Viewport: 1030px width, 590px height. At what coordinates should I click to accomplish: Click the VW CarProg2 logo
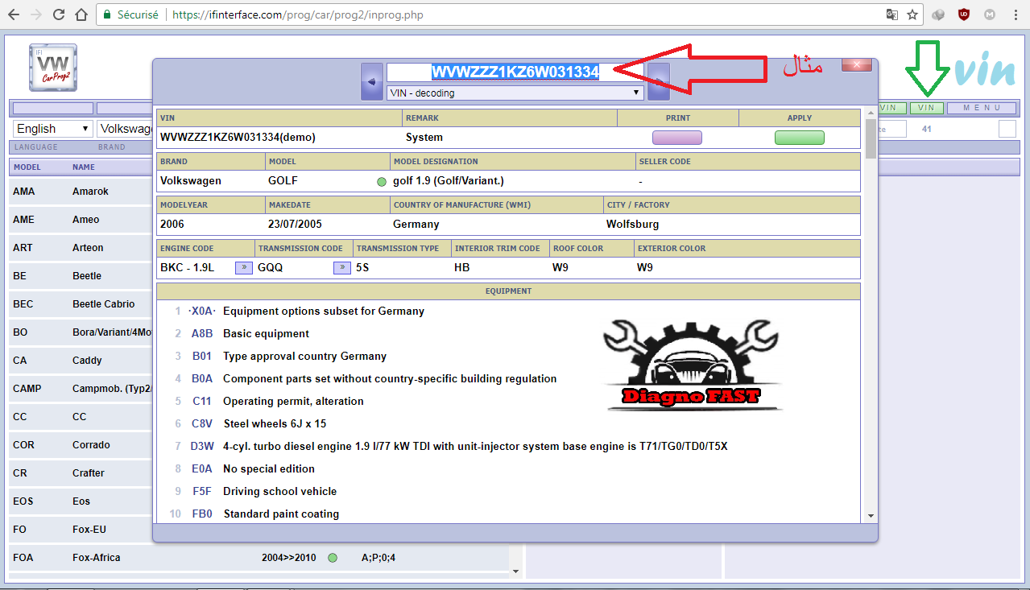53,68
